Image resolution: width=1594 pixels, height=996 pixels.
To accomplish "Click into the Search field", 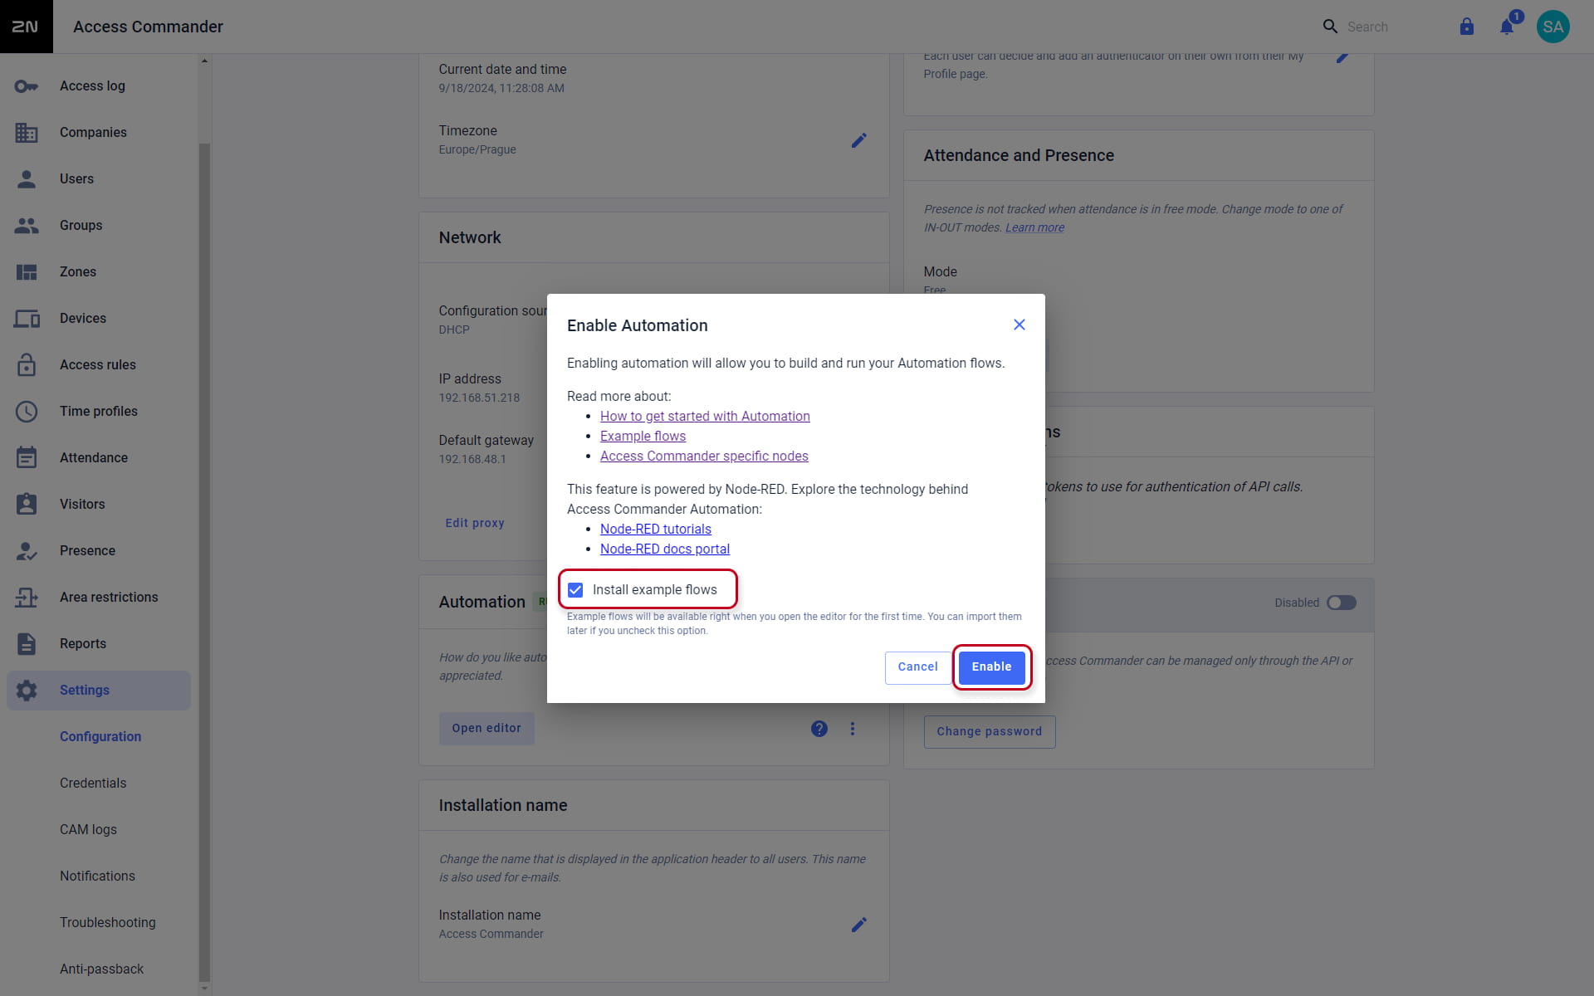I will [x=1395, y=27].
